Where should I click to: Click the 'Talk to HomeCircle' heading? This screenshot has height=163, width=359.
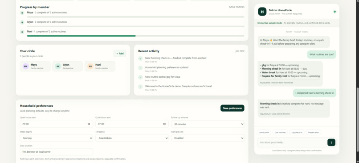coord(280,10)
